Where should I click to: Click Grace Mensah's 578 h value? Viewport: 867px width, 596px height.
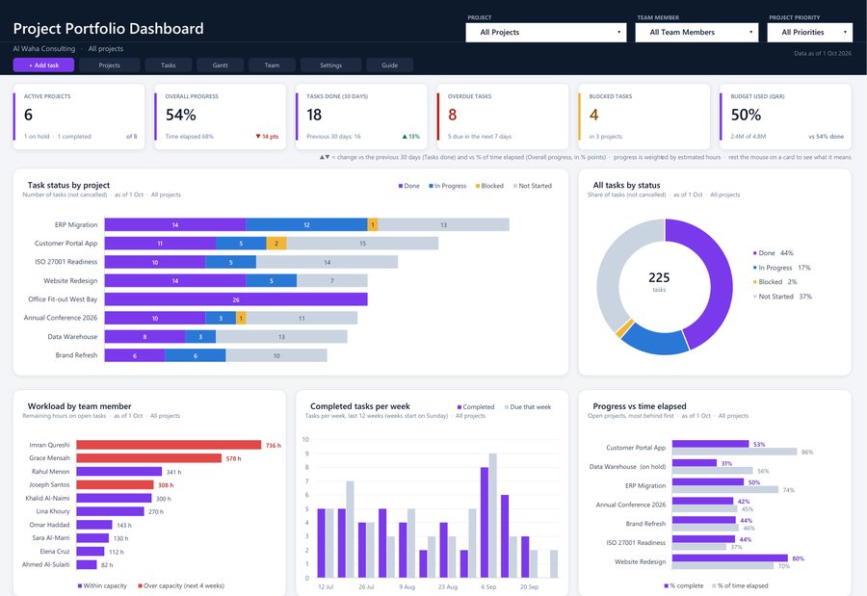click(x=234, y=458)
